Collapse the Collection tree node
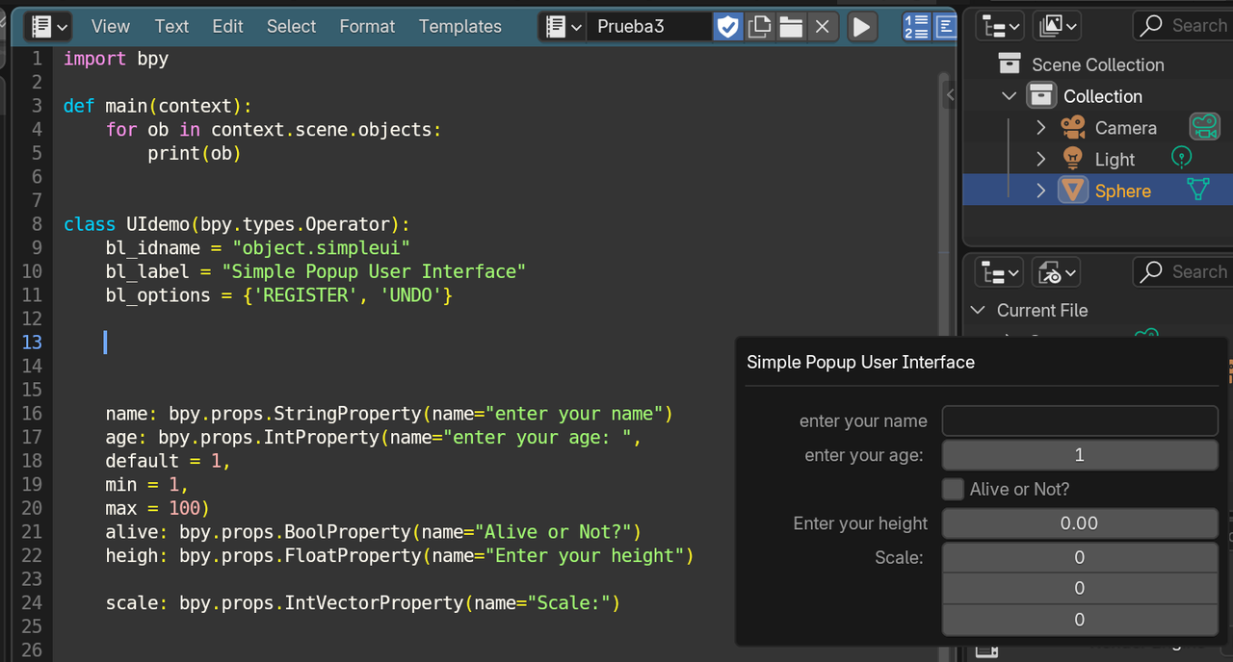 (x=1009, y=96)
